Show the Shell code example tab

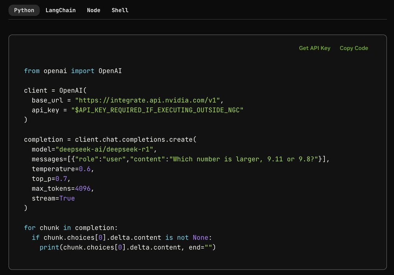click(x=120, y=10)
